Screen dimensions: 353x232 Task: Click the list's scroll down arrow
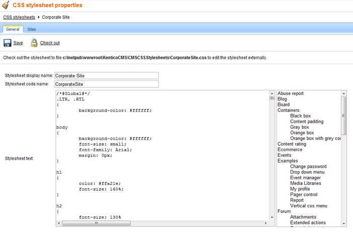pos(344,223)
